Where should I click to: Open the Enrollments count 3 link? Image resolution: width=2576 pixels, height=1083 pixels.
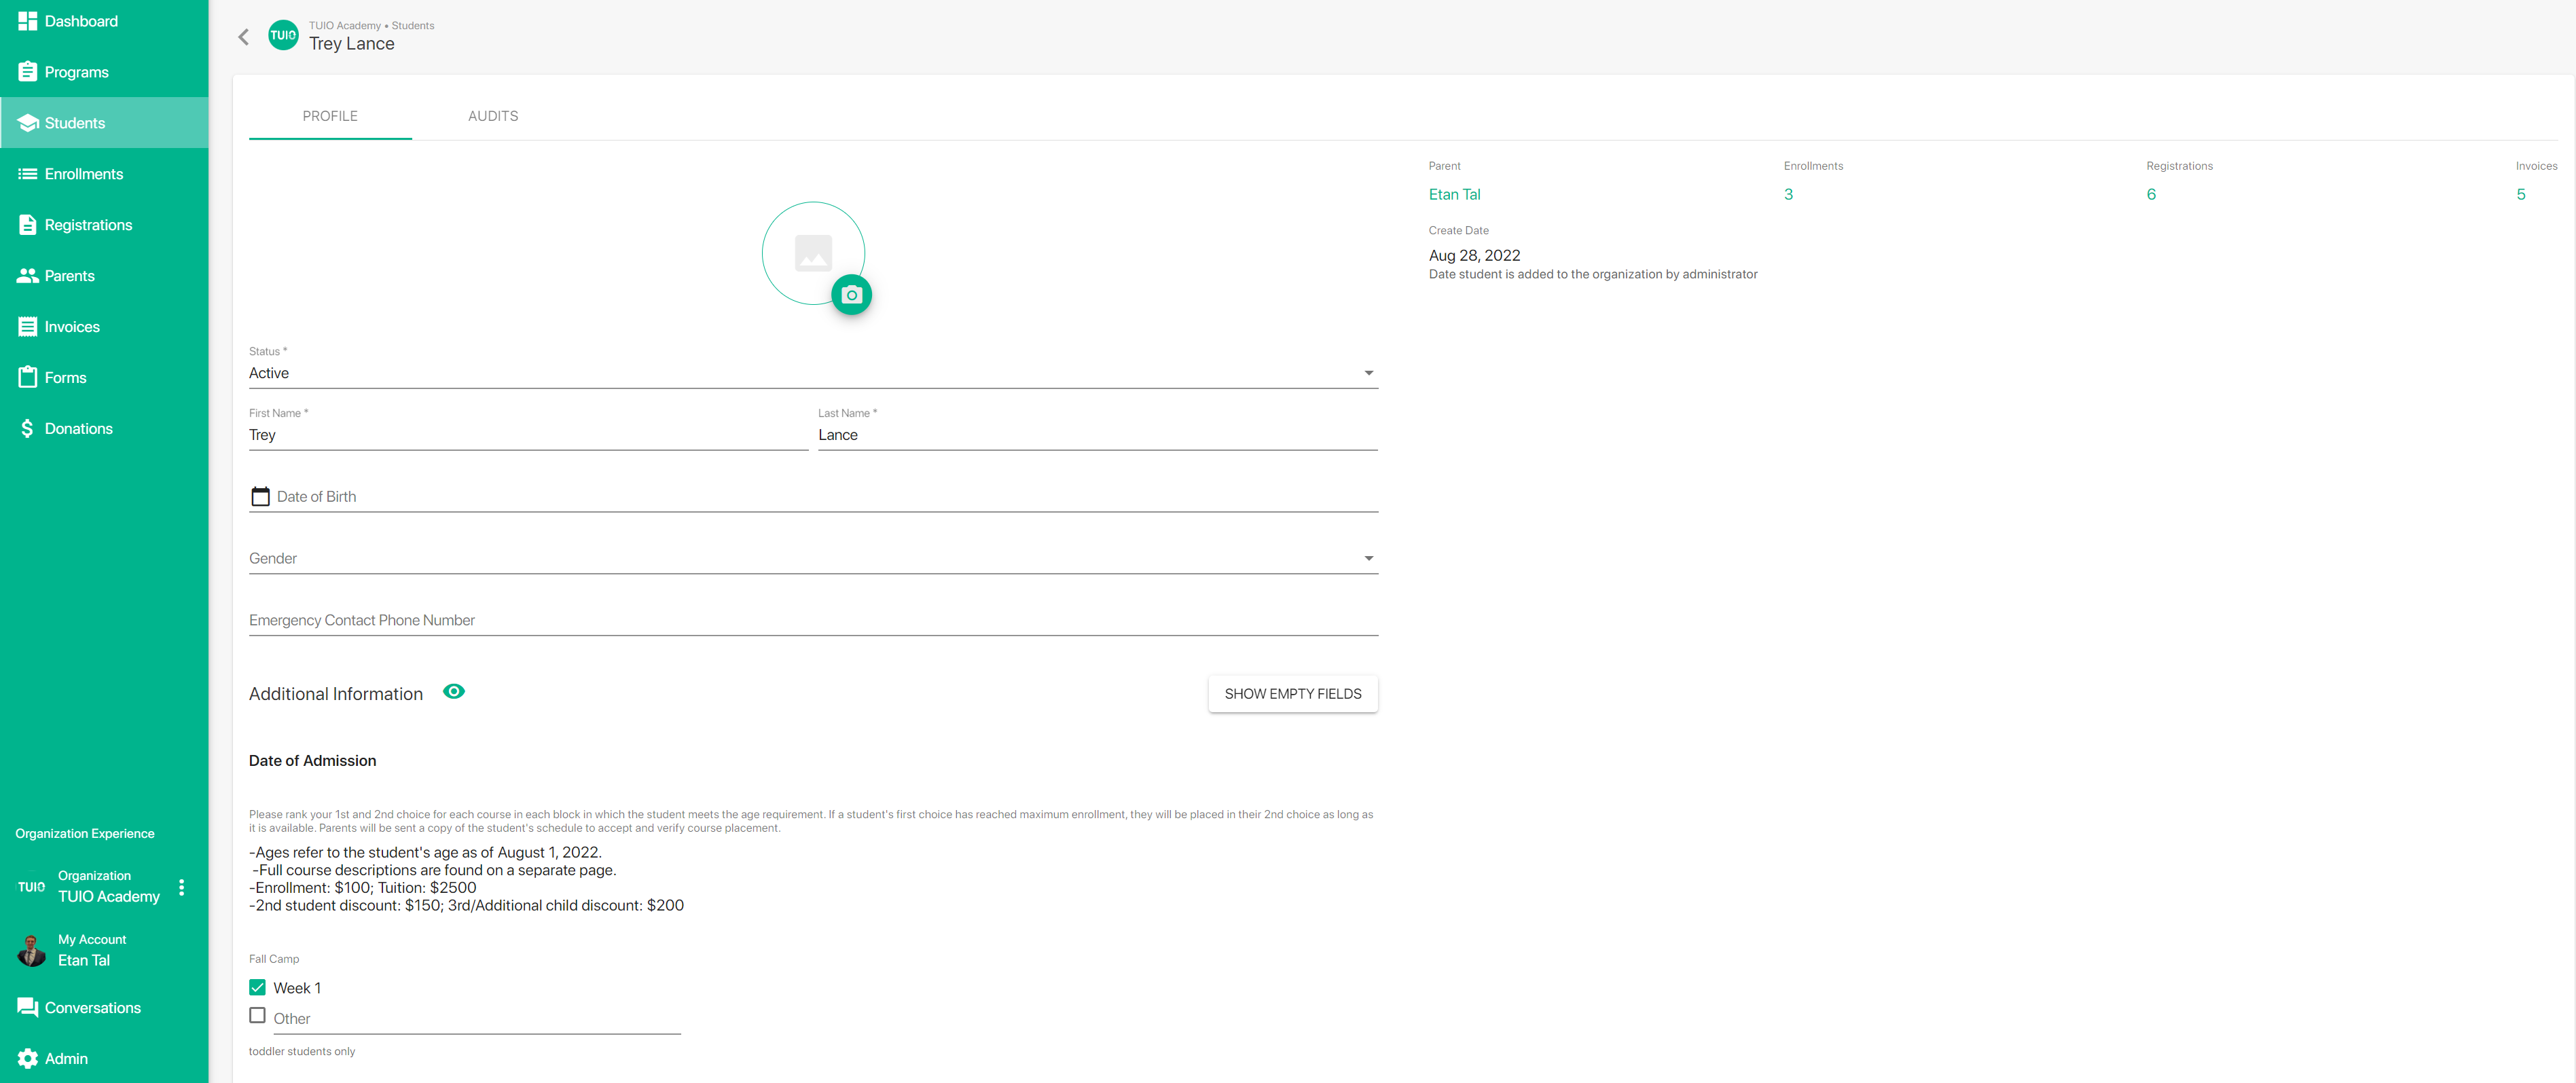(1788, 194)
